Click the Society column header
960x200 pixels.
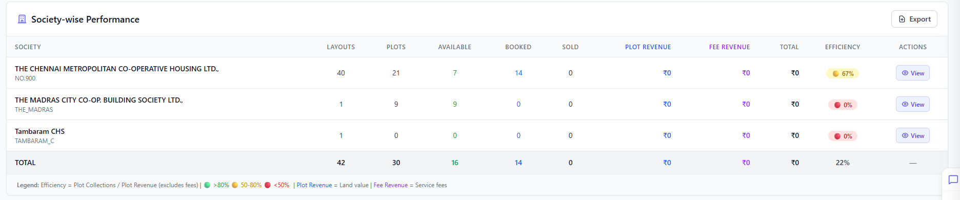(28, 47)
